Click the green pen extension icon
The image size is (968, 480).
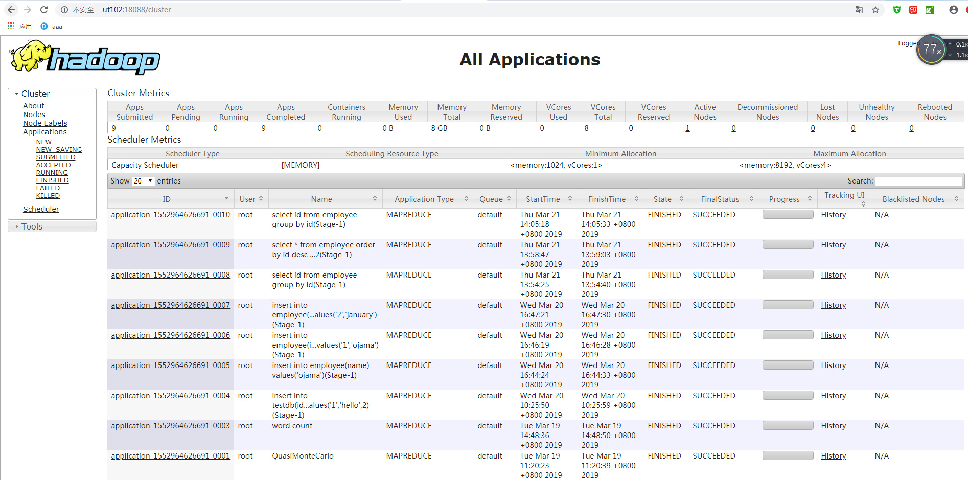tap(930, 10)
